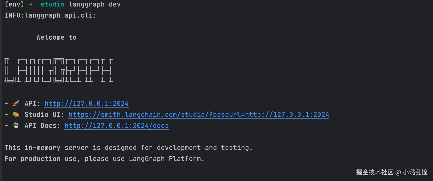Click the green prompt arrow
Screen dimensions: 433x181
tap(31, 5)
